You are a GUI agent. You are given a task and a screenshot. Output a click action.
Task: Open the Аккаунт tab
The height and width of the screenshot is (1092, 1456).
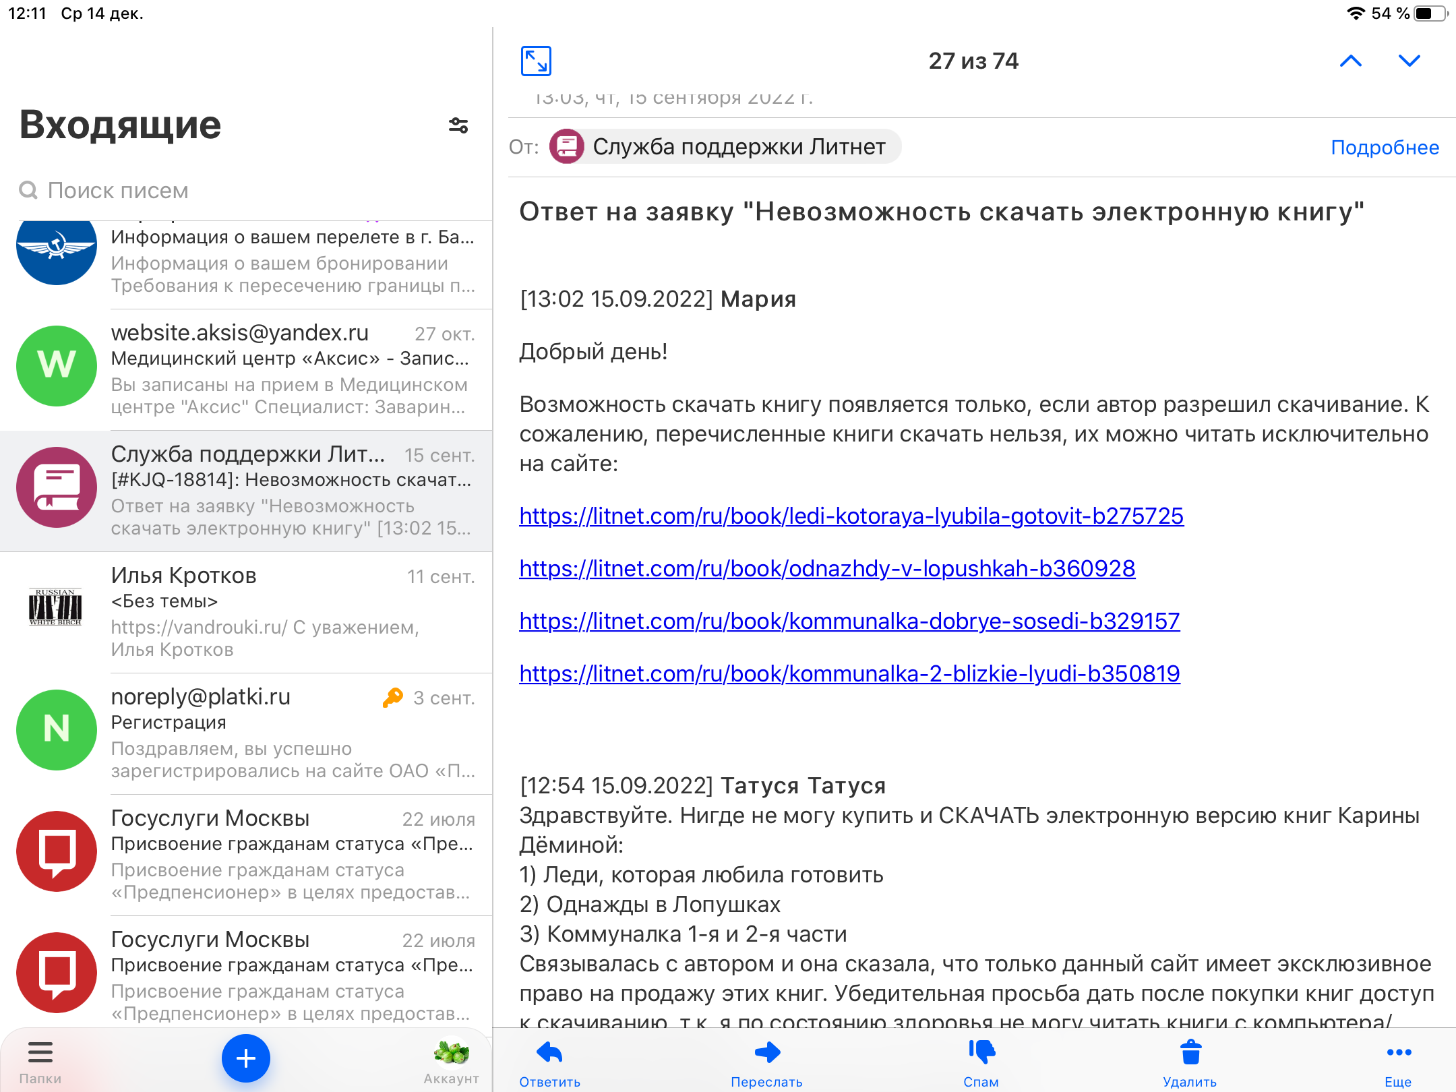coord(451,1062)
